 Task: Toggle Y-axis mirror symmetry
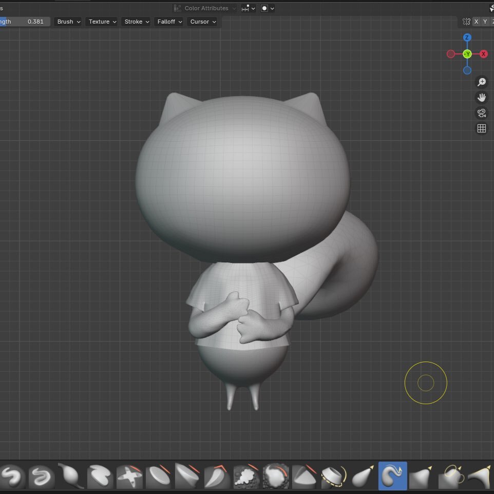(x=485, y=22)
